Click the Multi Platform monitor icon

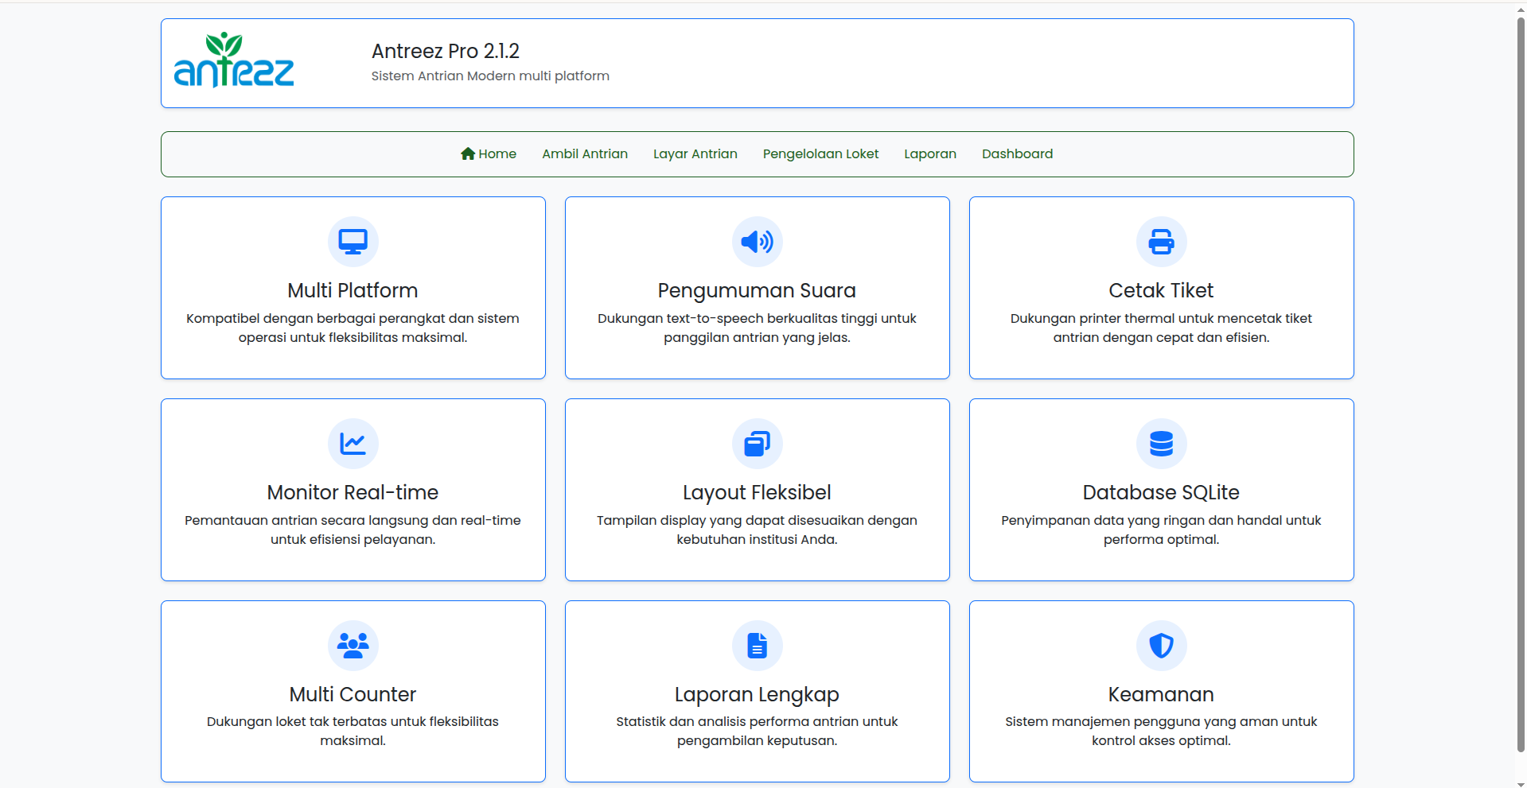click(353, 242)
